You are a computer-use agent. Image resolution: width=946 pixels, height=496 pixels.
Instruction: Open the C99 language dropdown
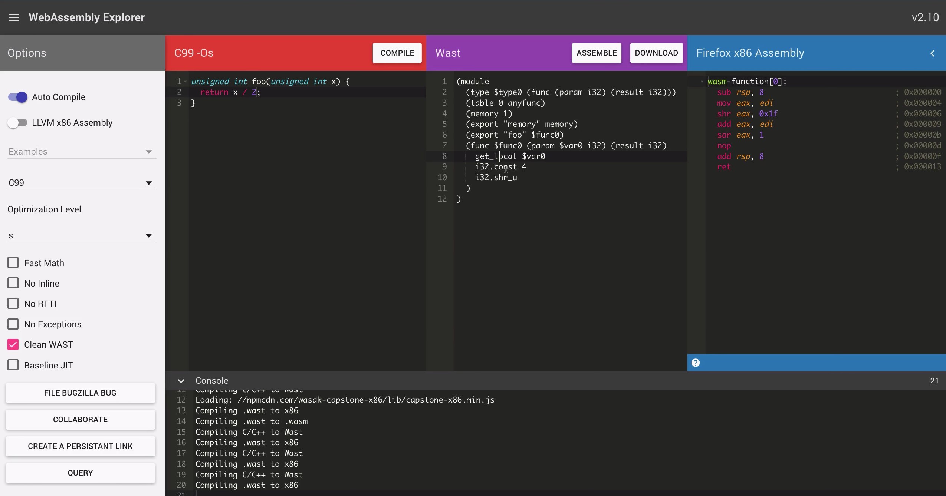(x=82, y=183)
